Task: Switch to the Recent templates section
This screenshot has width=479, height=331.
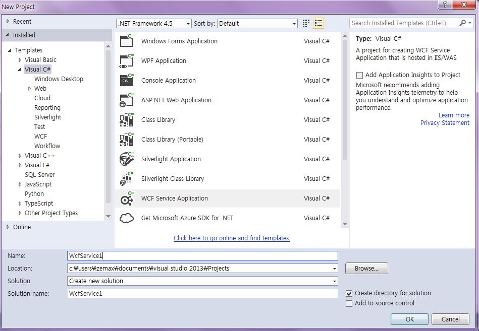Action: coord(23,21)
